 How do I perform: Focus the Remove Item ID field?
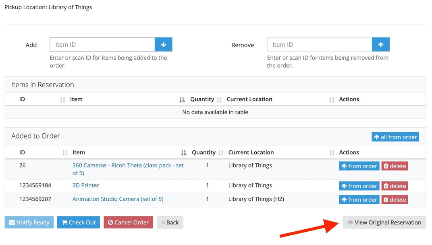coord(319,45)
